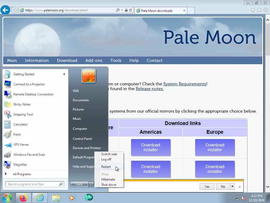This screenshot has width=270, height=203.
Task: Click the user account flower picture
Action: coord(89,76)
